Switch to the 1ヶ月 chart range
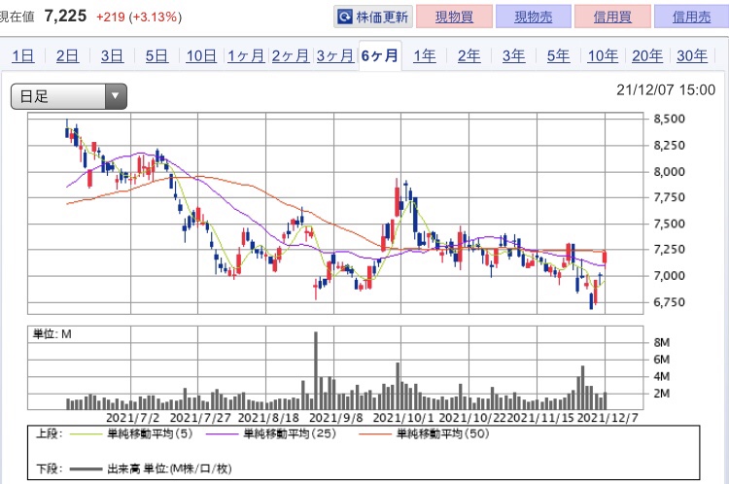Image resolution: width=729 pixels, height=484 pixels. point(246,56)
